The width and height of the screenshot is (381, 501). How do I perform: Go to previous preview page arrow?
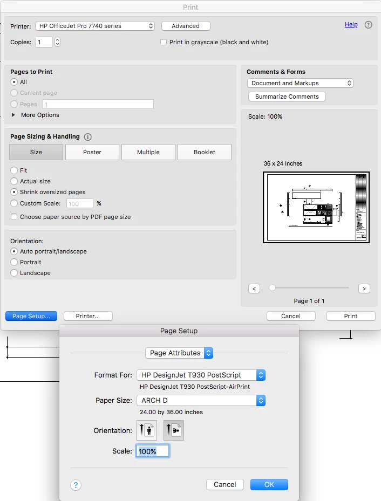click(254, 289)
